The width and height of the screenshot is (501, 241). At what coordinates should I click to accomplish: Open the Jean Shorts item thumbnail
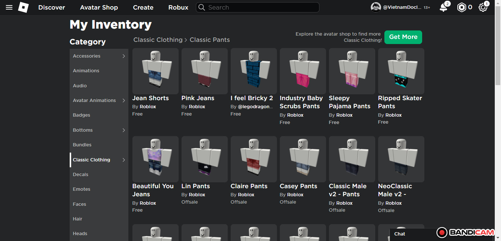click(156, 71)
